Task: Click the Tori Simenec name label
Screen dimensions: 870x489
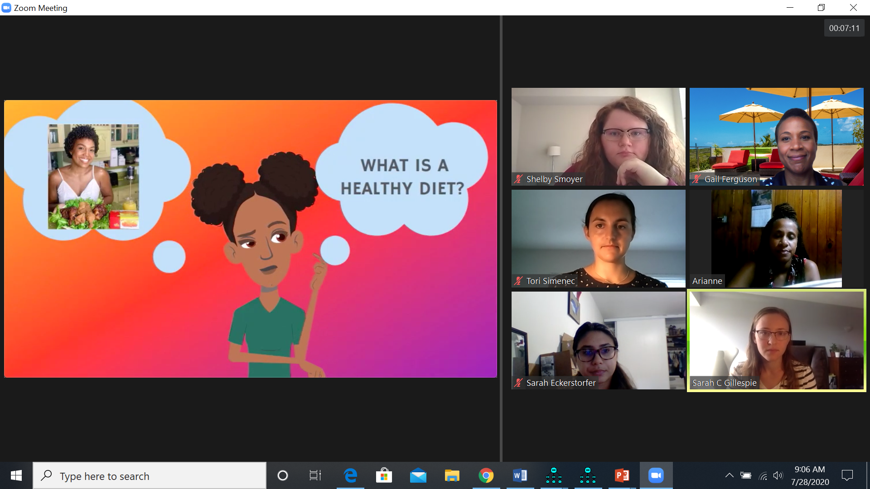Action: [x=551, y=281]
